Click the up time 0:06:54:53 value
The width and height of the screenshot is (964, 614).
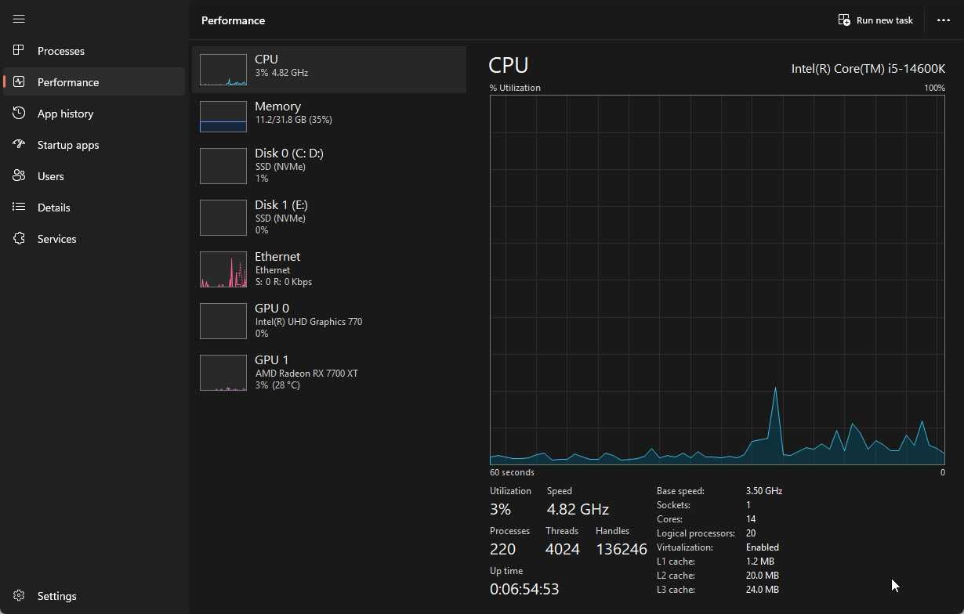[524, 589]
